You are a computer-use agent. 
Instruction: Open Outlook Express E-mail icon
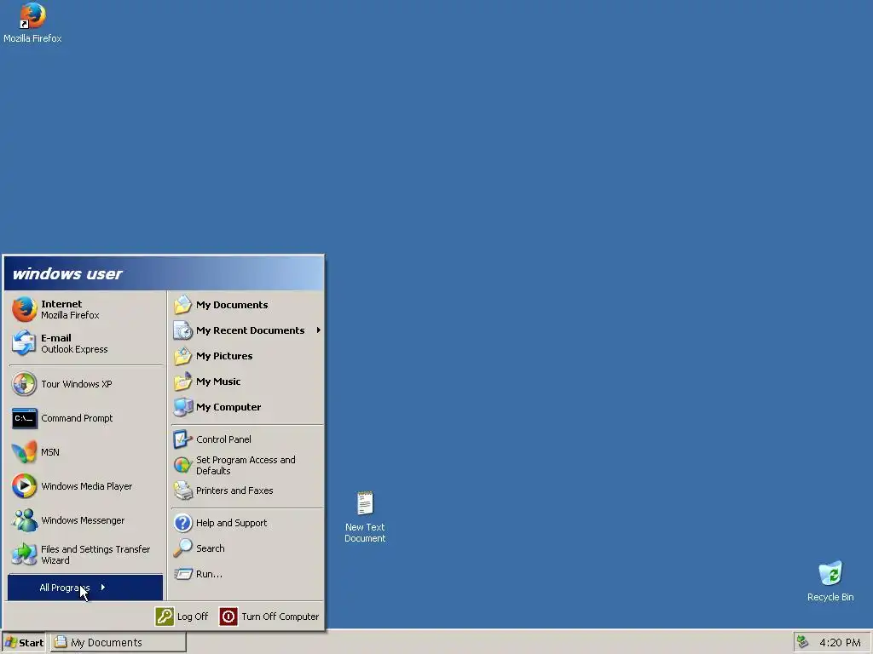(x=25, y=343)
